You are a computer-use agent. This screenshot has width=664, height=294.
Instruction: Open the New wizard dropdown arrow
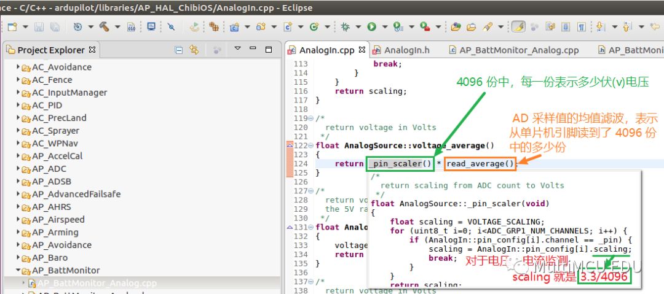point(25,26)
